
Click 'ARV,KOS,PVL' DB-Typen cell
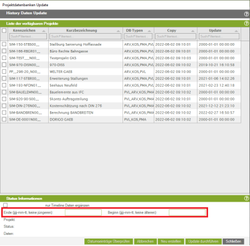pyautogui.click(x=135, y=72)
